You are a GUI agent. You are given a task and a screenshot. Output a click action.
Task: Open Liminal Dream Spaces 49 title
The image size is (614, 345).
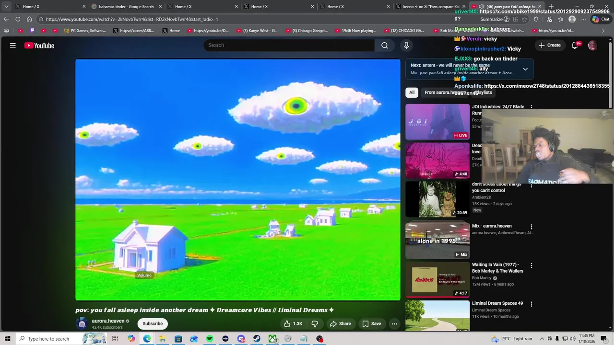pos(497,303)
